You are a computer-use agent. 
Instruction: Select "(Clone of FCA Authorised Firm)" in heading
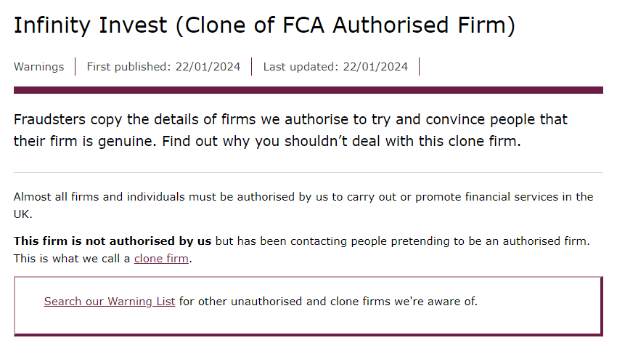tap(345, 26)
